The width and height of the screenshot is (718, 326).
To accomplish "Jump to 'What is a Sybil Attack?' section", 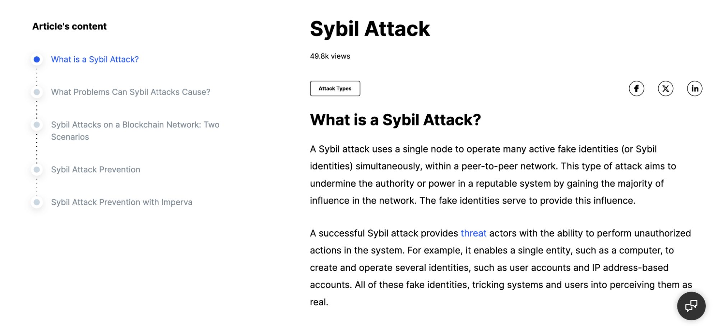I will [x=95, y=60].
